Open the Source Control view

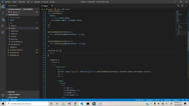[3, 19]
